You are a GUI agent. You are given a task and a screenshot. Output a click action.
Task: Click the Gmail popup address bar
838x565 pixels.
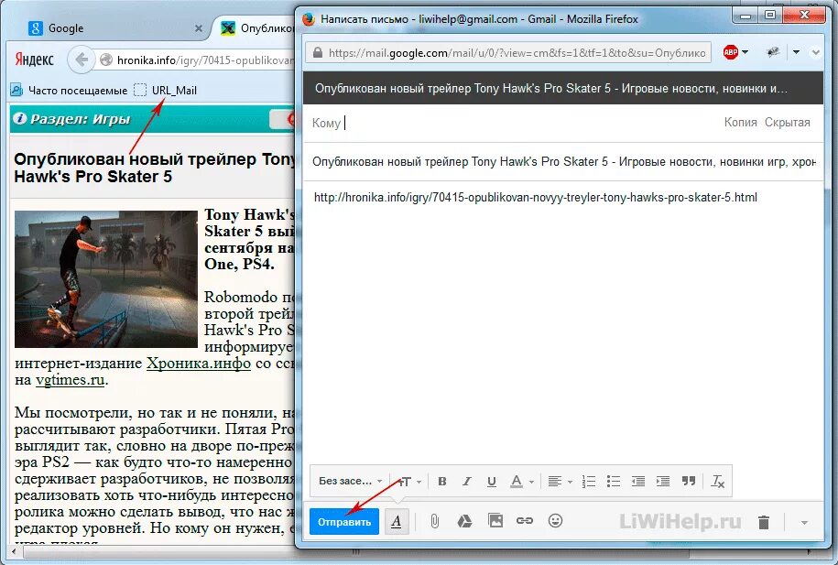tap(508, 52)
